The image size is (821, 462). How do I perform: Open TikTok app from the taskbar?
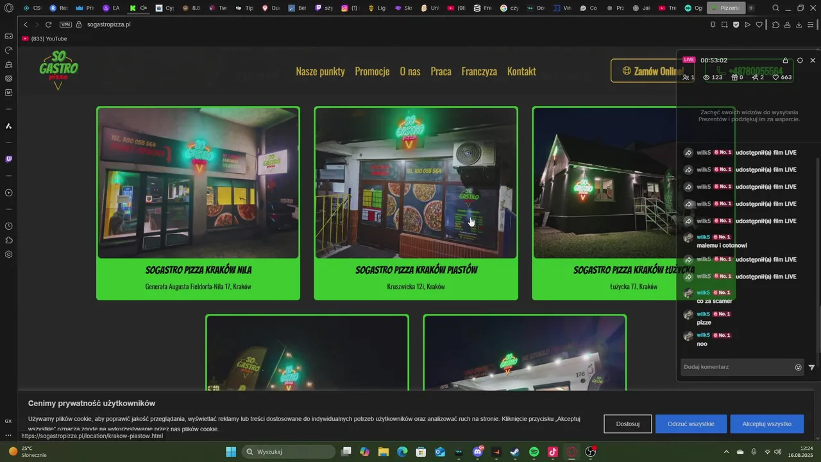(x=553, y=452)
